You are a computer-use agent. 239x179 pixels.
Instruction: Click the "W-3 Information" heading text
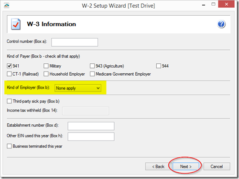point(51,24)
